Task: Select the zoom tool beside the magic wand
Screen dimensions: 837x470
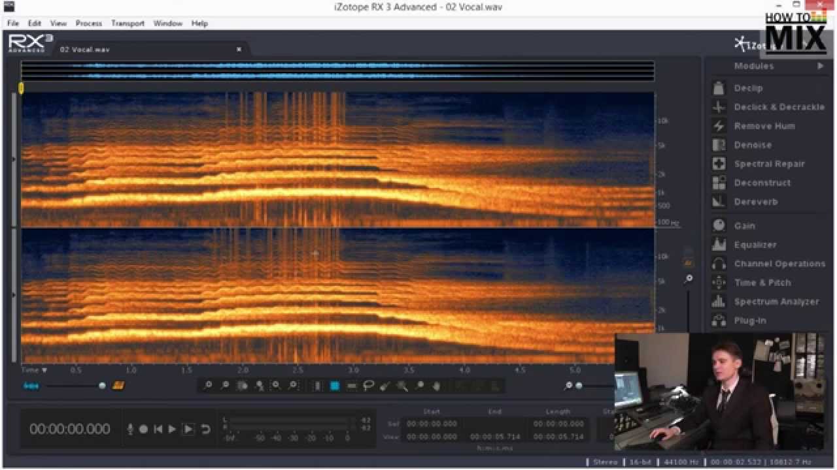Action: (x=419, y=386)
